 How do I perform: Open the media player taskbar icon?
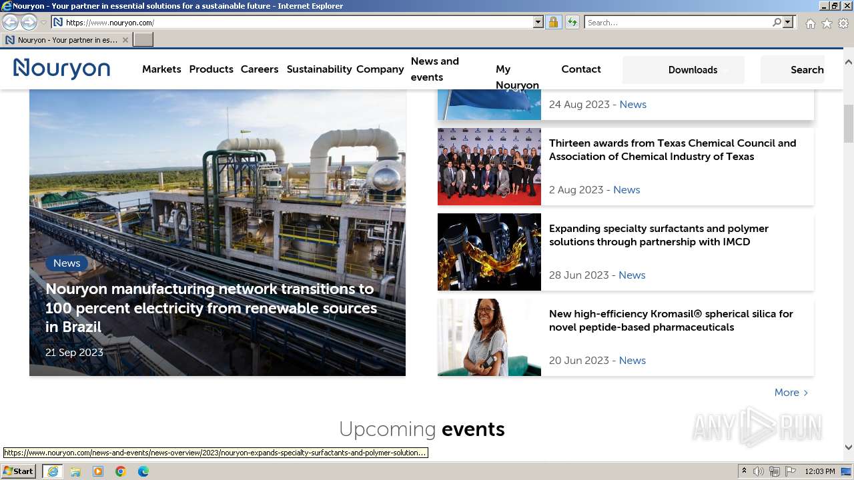(98, 471)
